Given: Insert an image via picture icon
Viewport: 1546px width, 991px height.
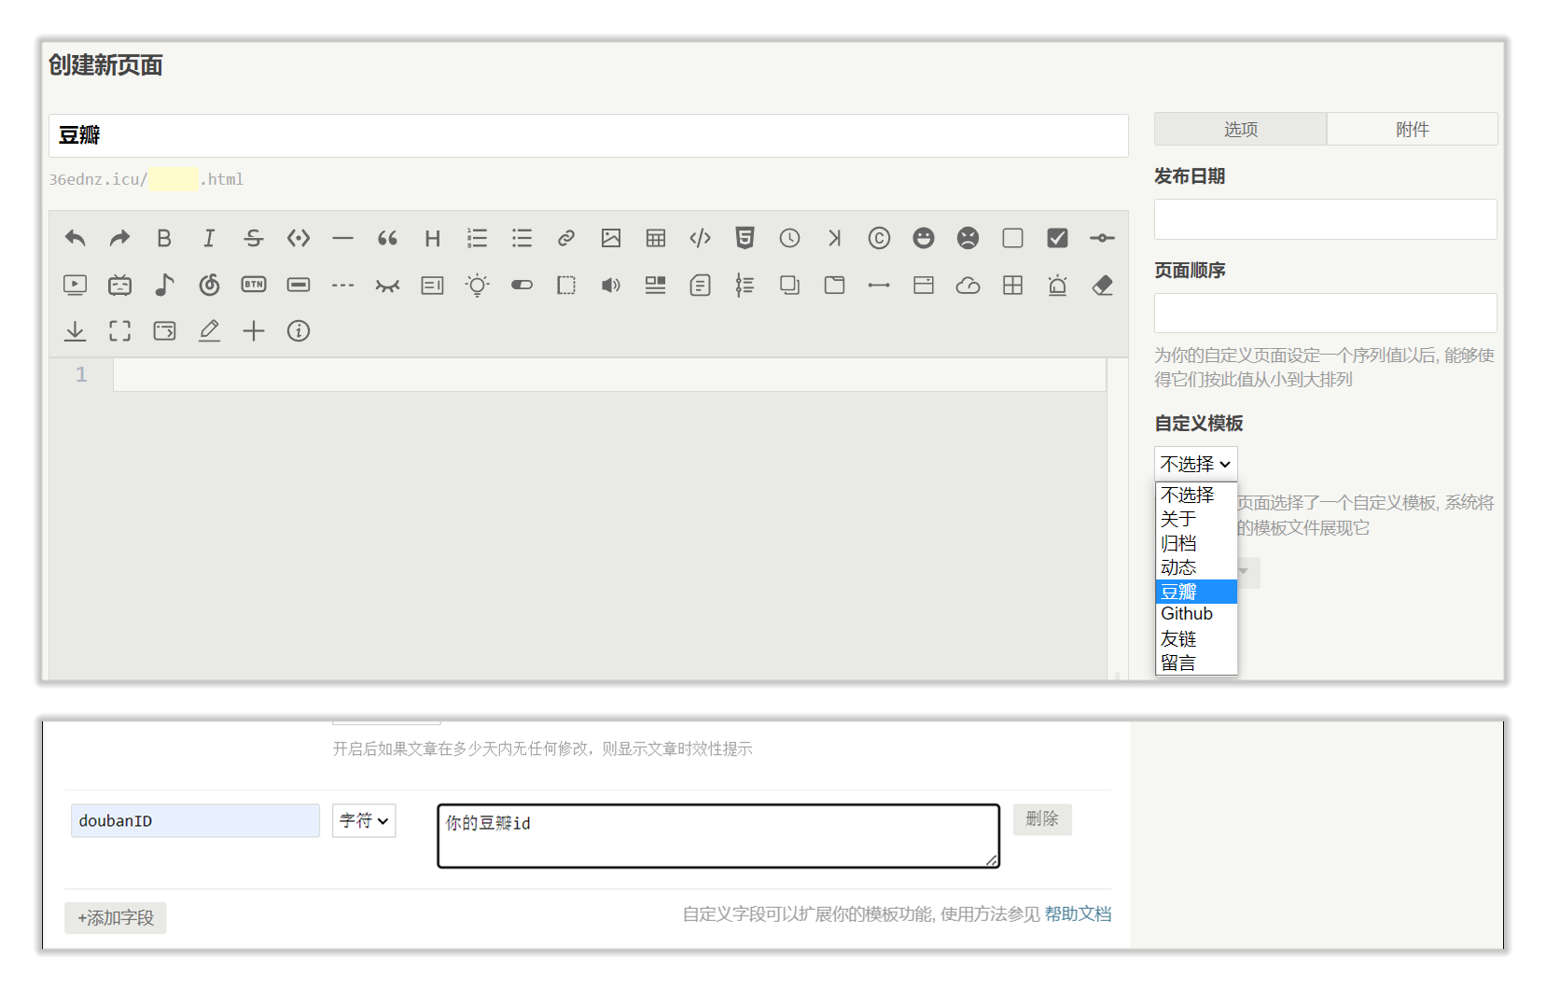Looking at the screenshot, I should click(611, 239).
